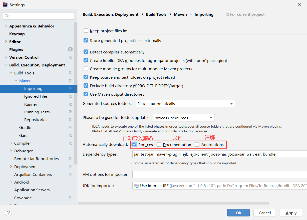Click project-level icon beside Version Control
The image size is (307, 220).
coord(70,57)
